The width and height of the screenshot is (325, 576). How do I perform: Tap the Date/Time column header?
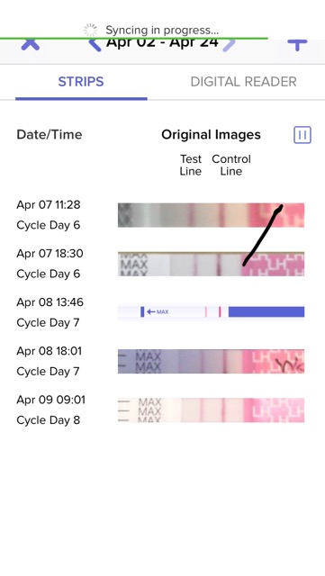click(50, 135)
